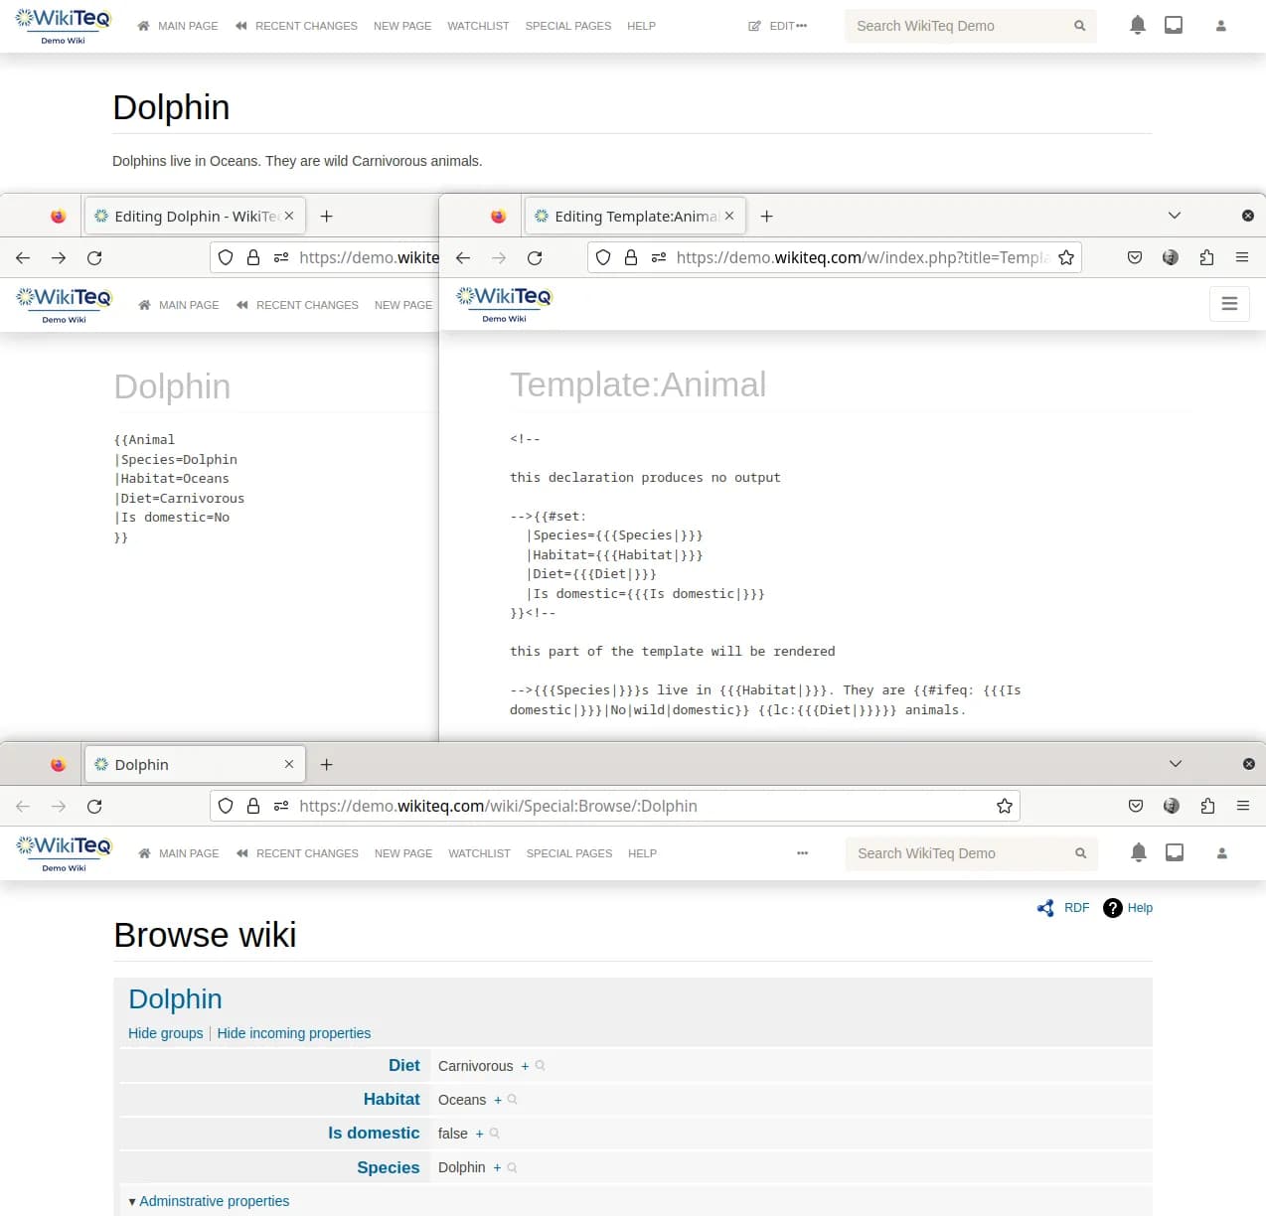Toggle Hide incoming properties

293,1033
